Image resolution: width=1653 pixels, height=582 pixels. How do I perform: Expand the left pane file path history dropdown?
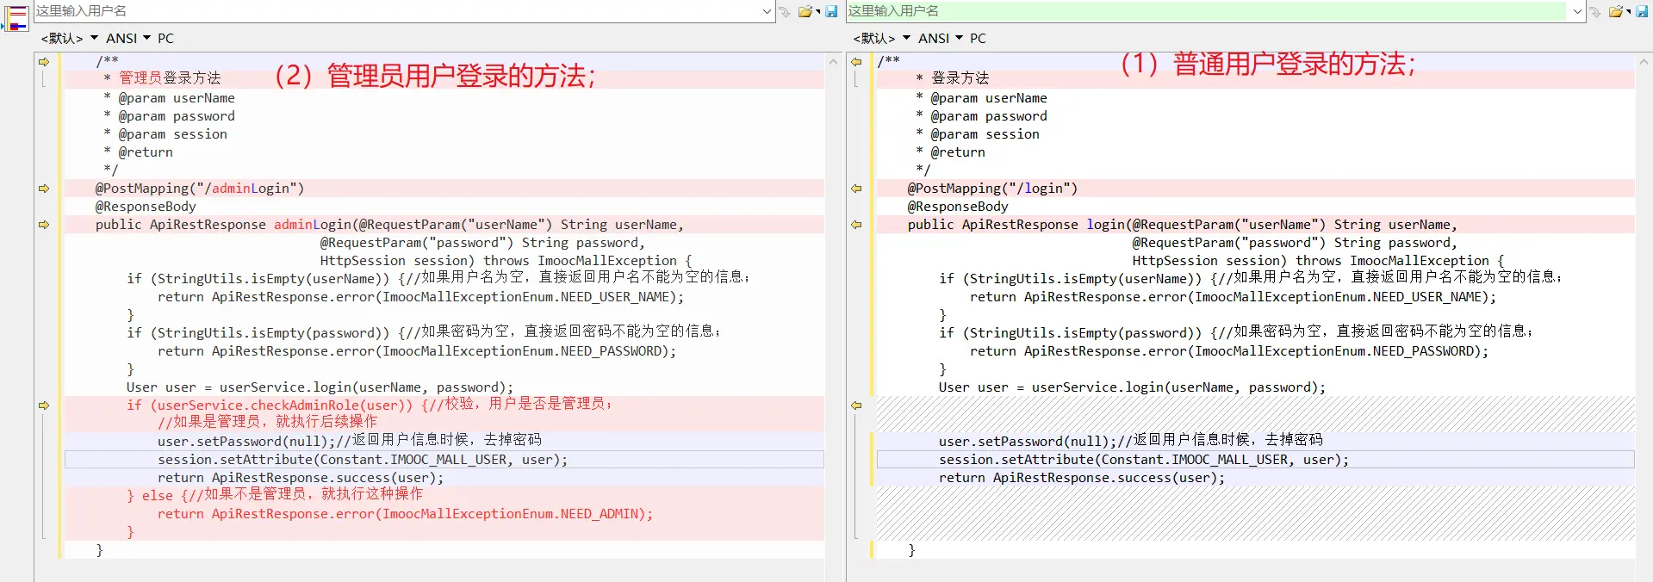(767, 11)
